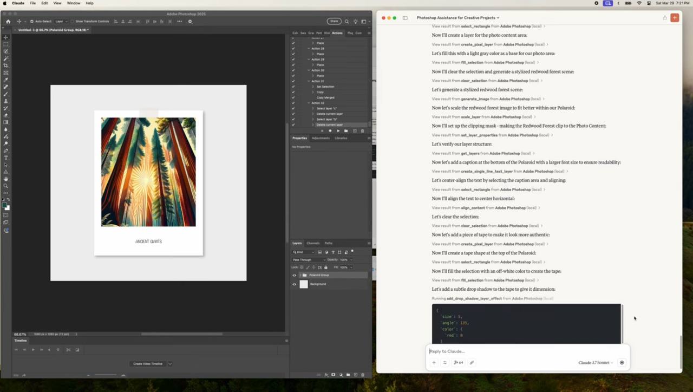The height and width of the screenshot is (392, 693).
Task: Open the Edit menu in menu bar
Action: (x=44, y=3)
